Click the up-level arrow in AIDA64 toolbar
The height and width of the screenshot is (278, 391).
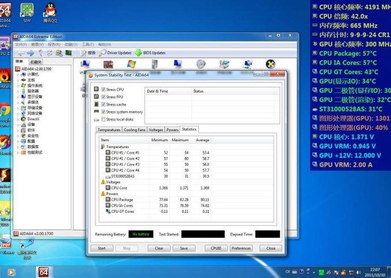click(x=40, y=53)
